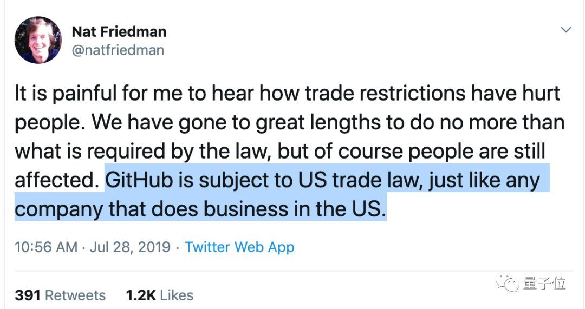Click the word 'affected.' in the tweet

coord(57,180)
